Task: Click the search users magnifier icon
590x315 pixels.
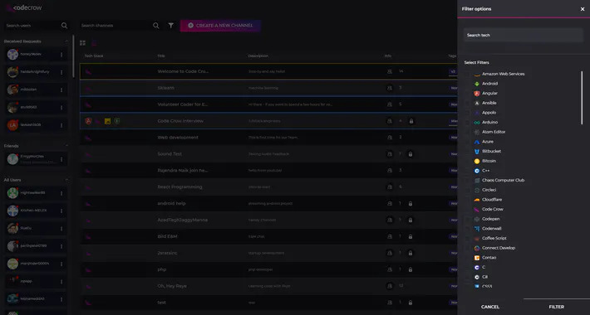Action: [64, 26]
